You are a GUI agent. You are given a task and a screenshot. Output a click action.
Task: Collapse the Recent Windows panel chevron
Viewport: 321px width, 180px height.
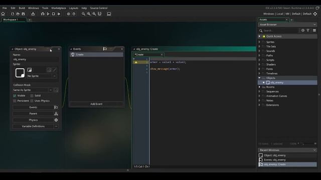tap(314, 150)
